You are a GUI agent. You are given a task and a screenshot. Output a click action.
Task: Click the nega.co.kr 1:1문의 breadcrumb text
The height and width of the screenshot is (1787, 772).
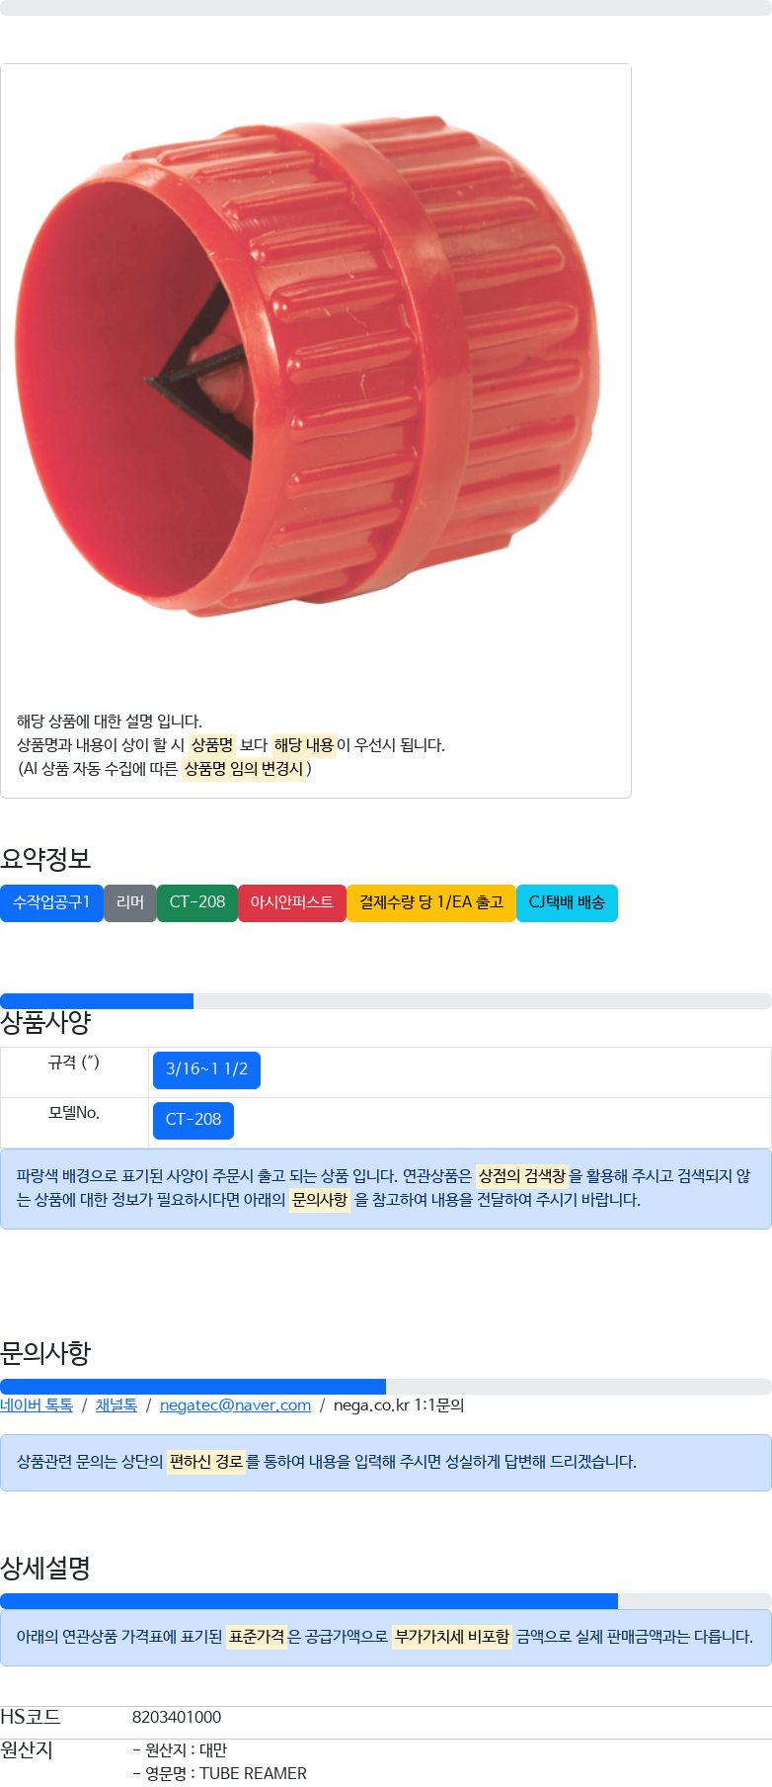tap(399, 1404)
